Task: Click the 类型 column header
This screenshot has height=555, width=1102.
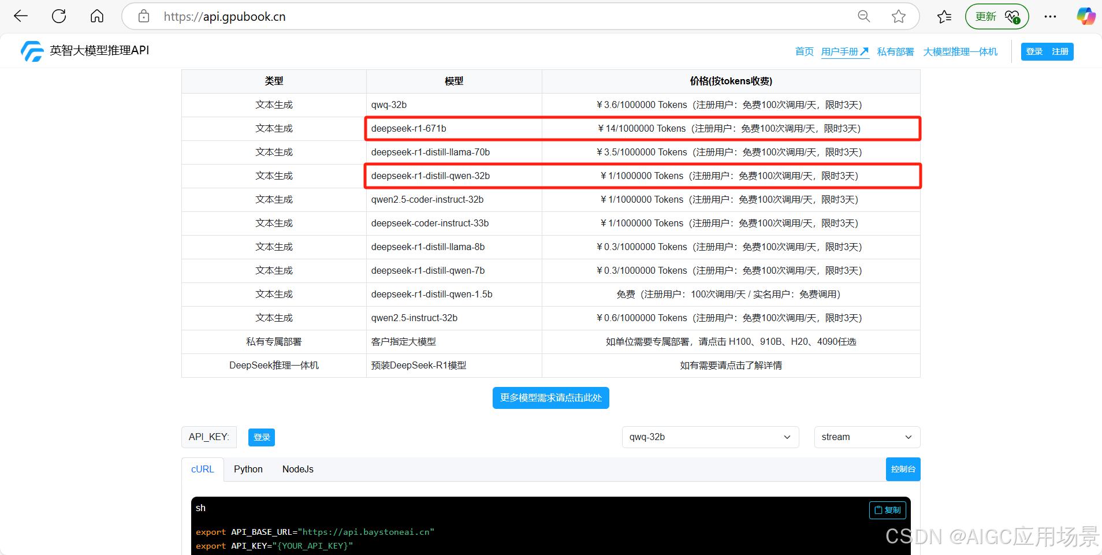Action: click(274, 81)
